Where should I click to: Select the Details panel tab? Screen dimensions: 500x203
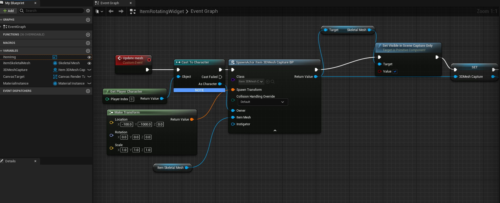tap(10, 161)
